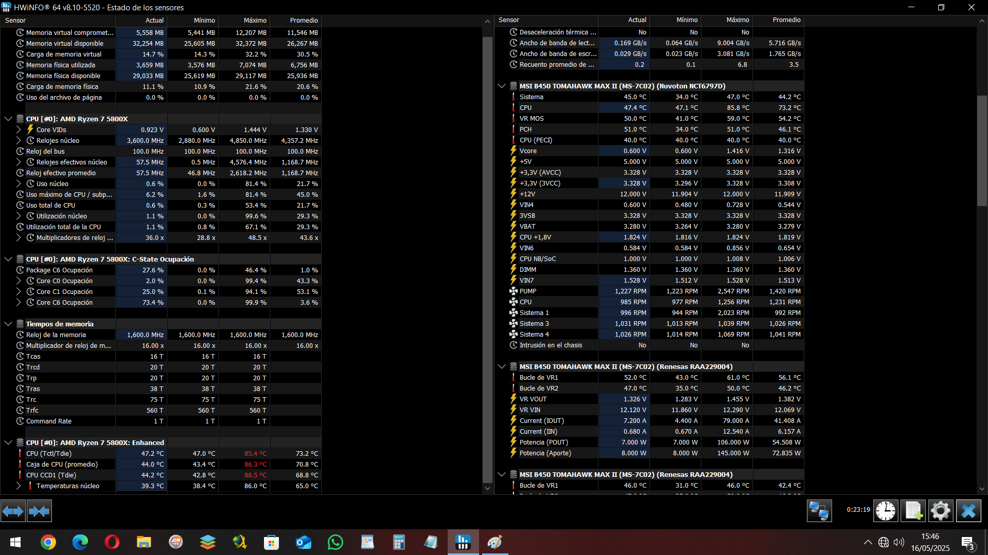Viewport: 988px width, 555px height.
Task: Collapse the 5800X Enhanced group
Action: point(8,442)
